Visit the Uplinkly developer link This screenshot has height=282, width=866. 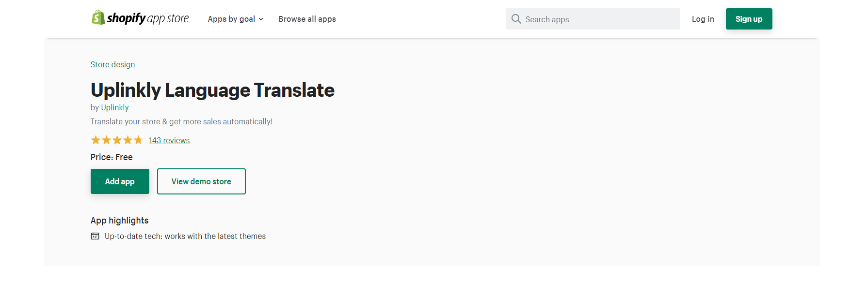pyautogui.click(x=115, y=107)
